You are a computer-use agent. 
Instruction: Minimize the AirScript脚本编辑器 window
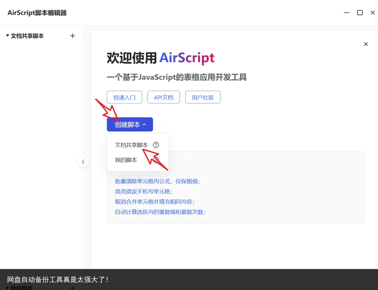tap(346, 13)
